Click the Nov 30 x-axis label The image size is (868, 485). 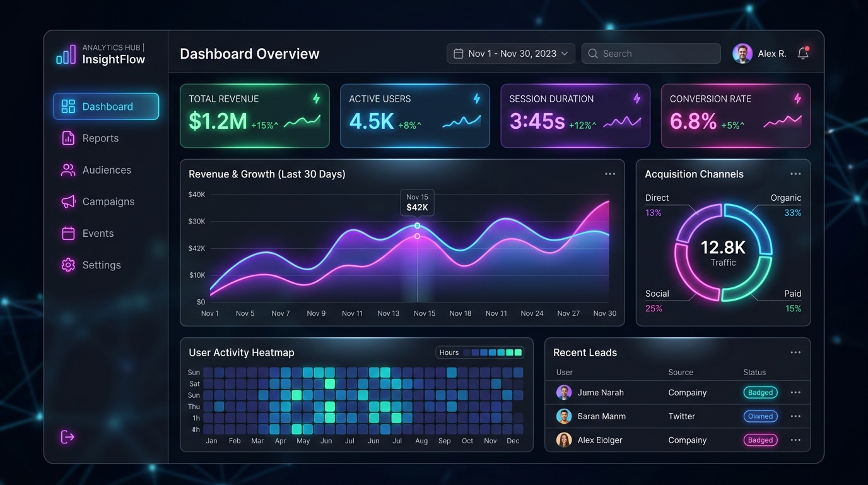pyautogui.click(x=604, y=313)
